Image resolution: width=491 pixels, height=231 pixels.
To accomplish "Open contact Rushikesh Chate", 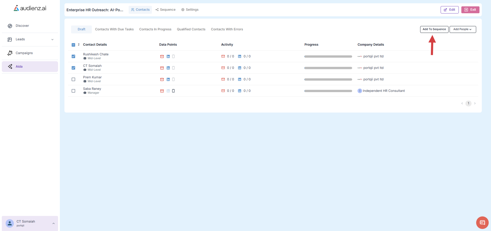I will click(x=96, y=54).
